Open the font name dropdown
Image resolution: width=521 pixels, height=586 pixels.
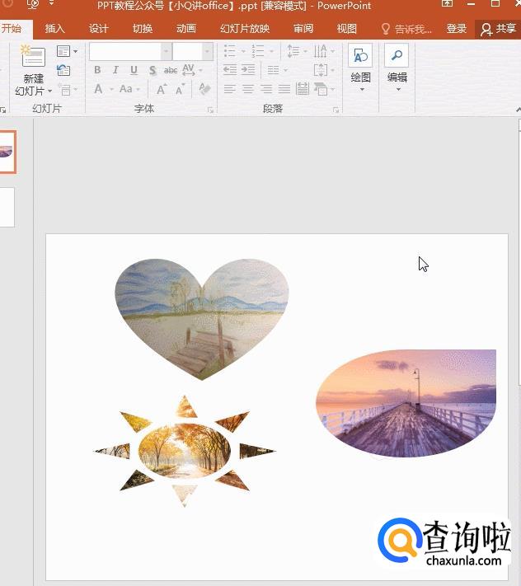tap(167, 52)
